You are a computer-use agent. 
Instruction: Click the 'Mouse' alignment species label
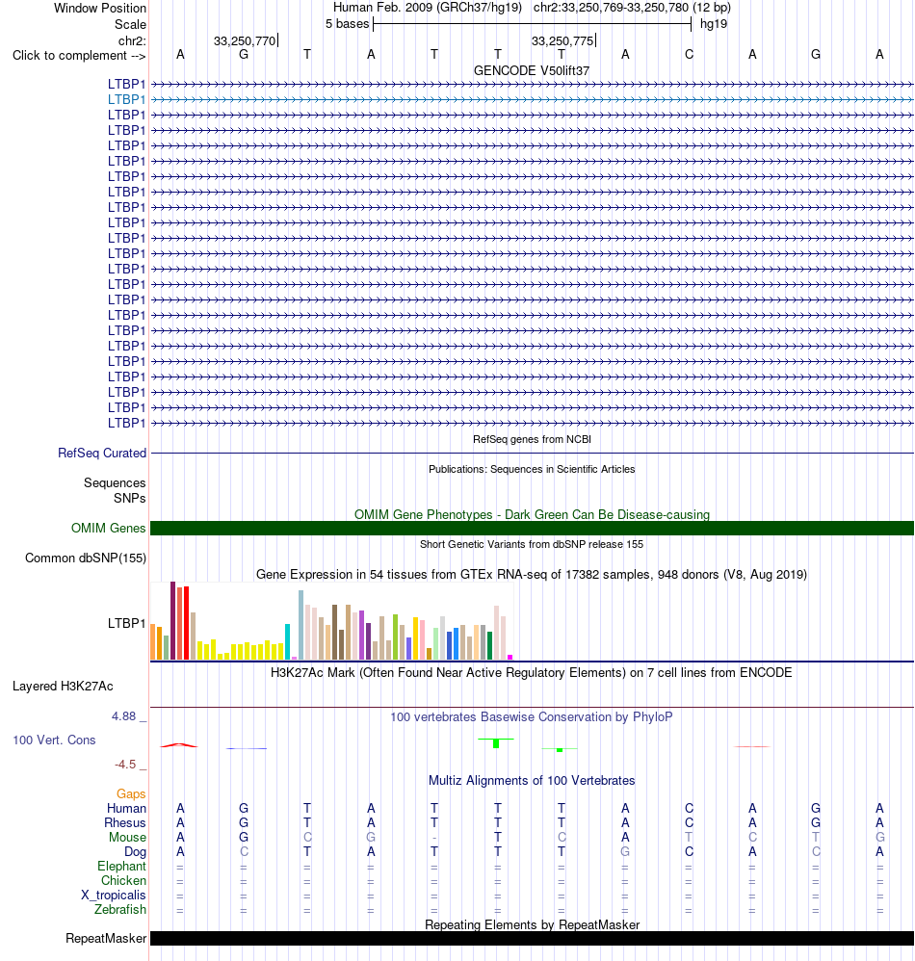click(127, 837)
